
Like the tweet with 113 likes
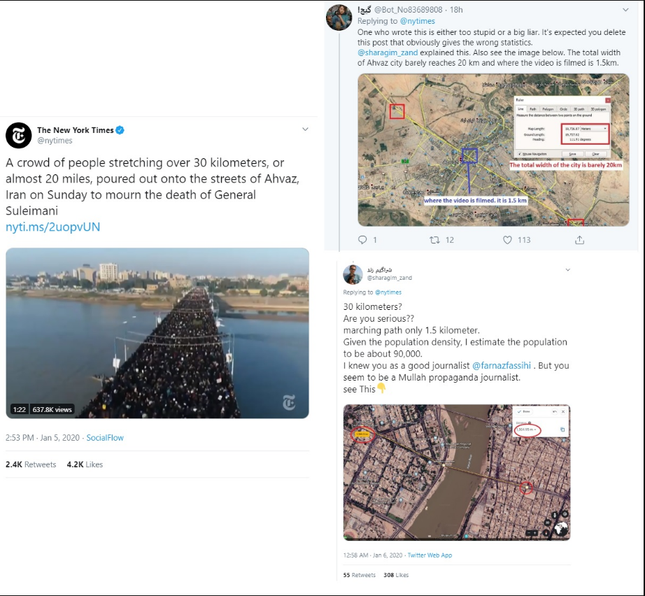pyautogui.click(x=508, y=240)
